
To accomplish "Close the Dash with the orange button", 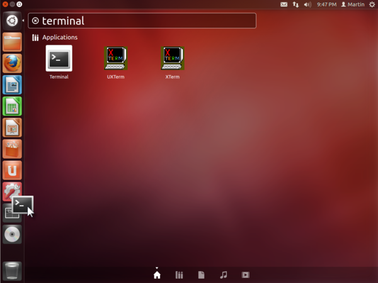I will pos(5,4).
